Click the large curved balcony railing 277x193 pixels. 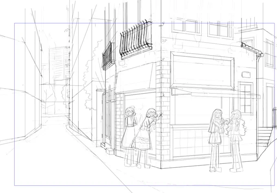click(x=136, y=40)
